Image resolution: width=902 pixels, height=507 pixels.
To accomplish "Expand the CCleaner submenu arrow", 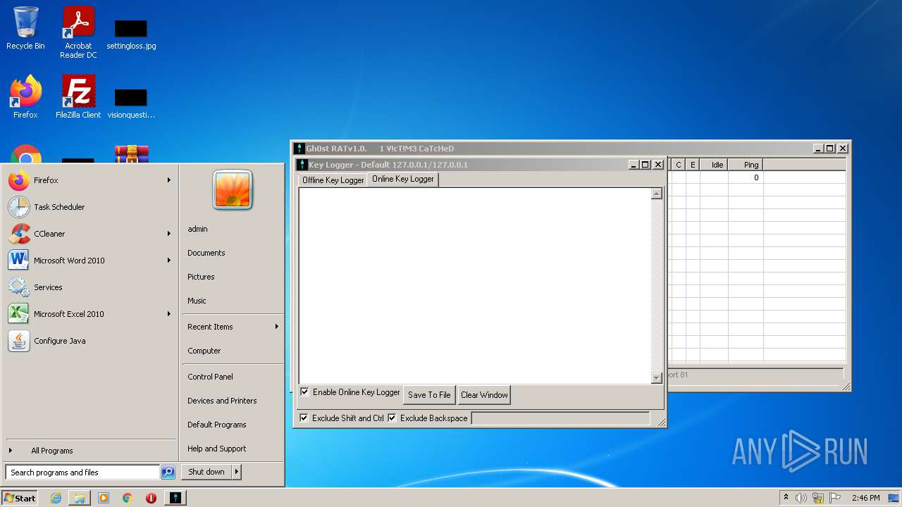I will pyautogui.click(x=169, y=234).
